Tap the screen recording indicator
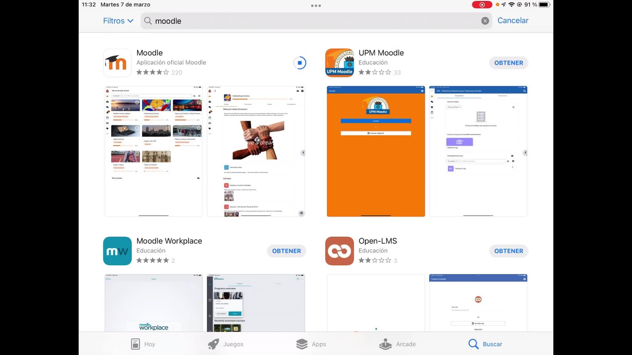This screenshot has height=355, width=632. point(482,5)
